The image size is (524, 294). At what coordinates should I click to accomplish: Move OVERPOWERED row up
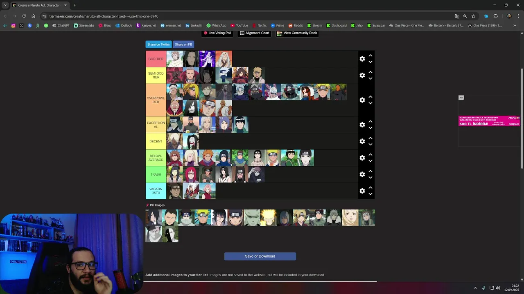click(370, 97)
